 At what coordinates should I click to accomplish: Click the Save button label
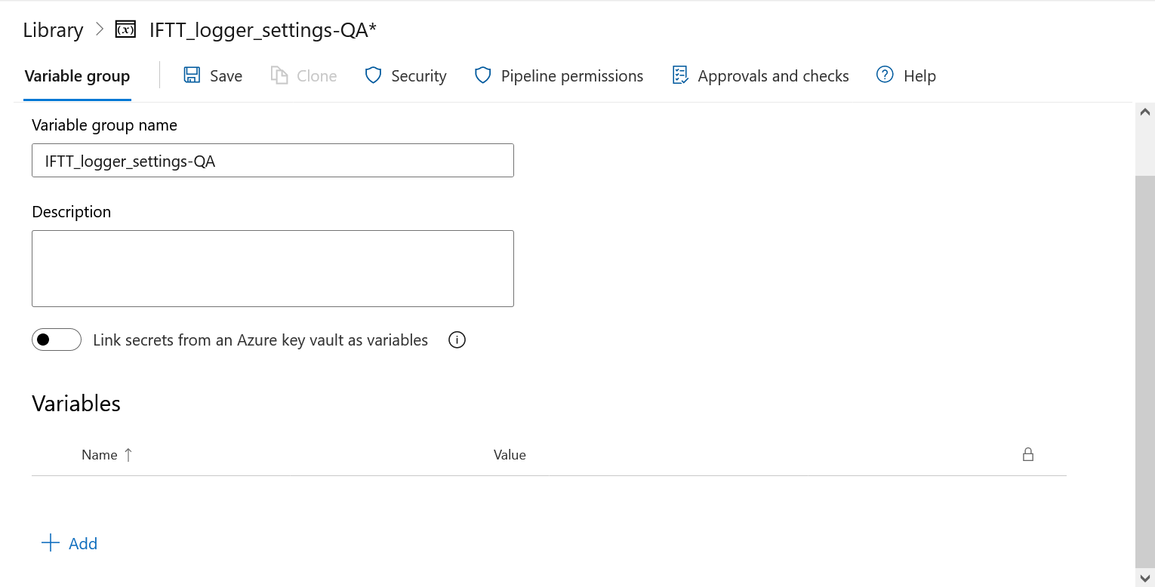226,76
